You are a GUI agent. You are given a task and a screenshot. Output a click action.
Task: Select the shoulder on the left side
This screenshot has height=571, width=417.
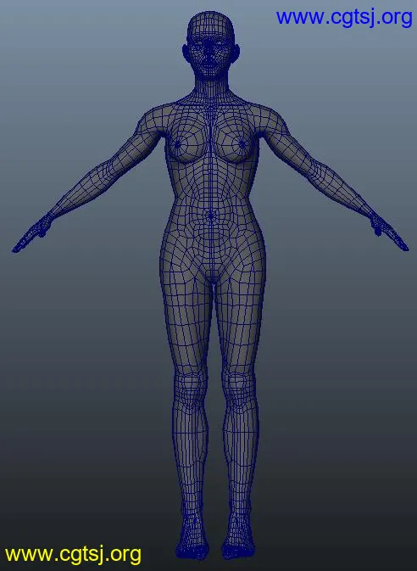pos(149,118)
